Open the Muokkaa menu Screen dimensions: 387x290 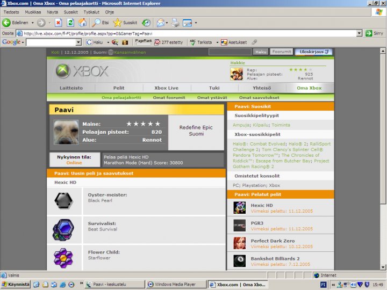coord(33,12)
